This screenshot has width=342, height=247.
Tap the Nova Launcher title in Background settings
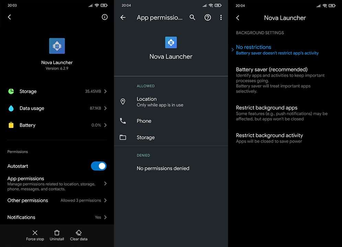click(x=285, y=17)
